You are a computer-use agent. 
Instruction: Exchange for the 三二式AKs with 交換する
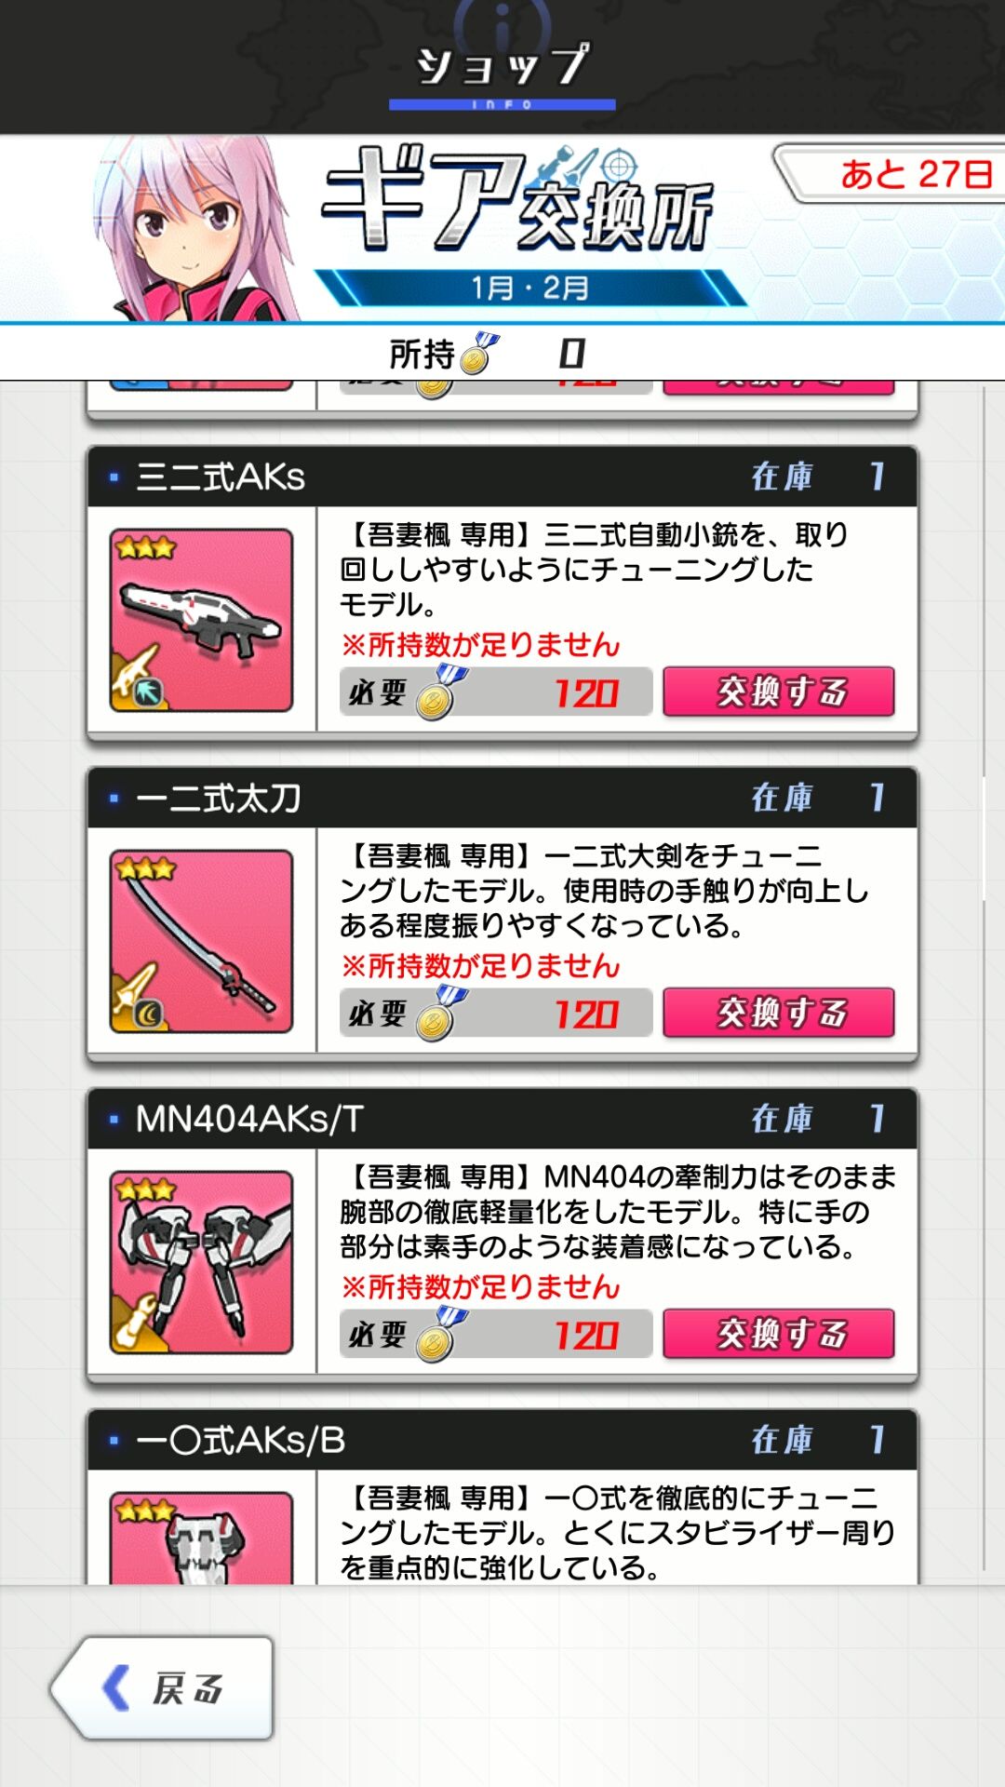click(x=779, y=692)
